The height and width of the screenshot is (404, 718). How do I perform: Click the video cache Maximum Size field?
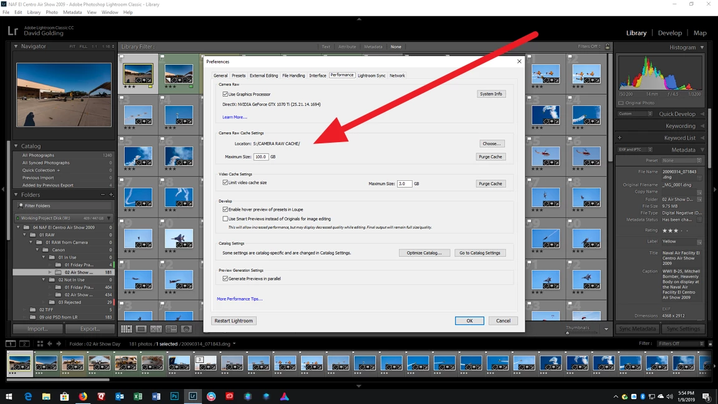(x=404, y=184)
